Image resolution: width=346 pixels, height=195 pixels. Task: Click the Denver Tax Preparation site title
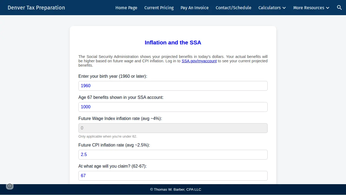click(x=36, y=8)
